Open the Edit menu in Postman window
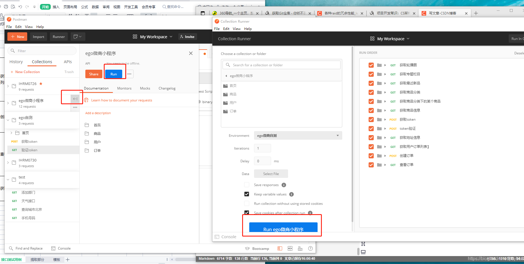524x264 pixels. (x=18, y=27)
